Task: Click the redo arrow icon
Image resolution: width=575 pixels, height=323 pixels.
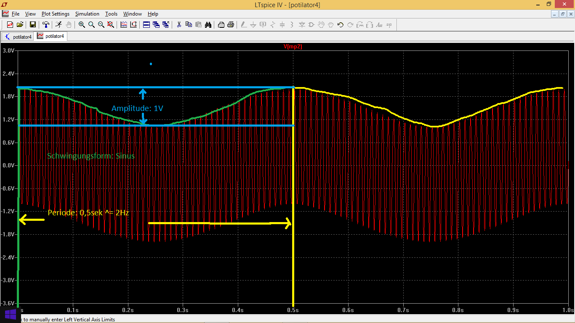Action: click(x=350, y=25)
